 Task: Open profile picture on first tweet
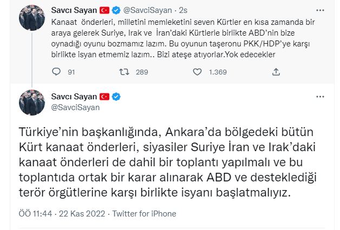32,17
